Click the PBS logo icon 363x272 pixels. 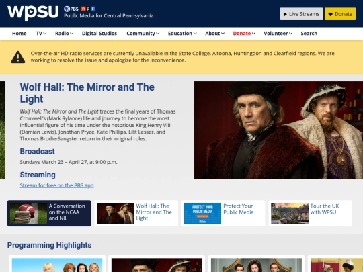click(71, 9)
